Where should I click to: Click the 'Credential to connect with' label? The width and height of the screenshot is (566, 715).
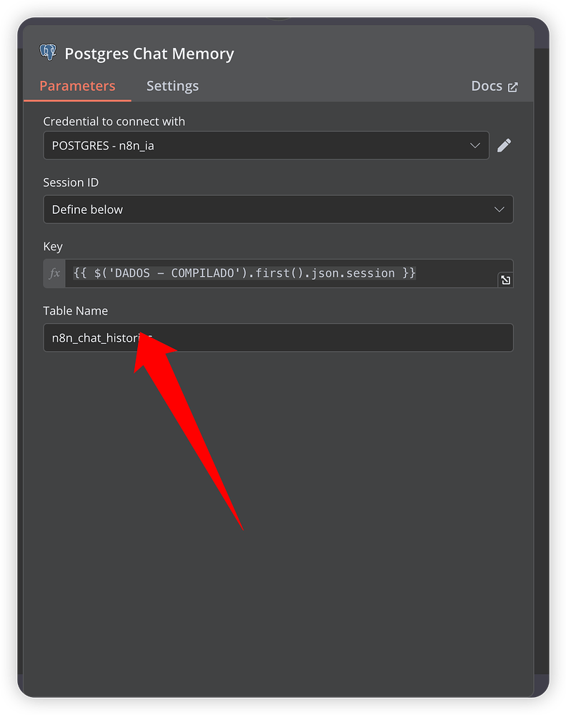(114, 122)
